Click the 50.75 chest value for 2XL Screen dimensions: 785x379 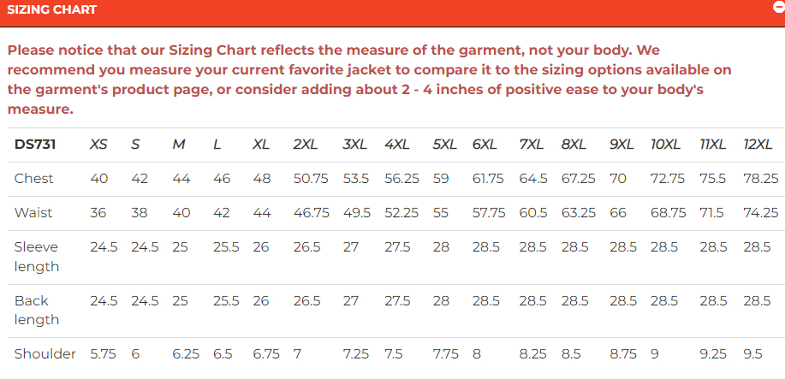pyautogui.click(x=311, y=179)
